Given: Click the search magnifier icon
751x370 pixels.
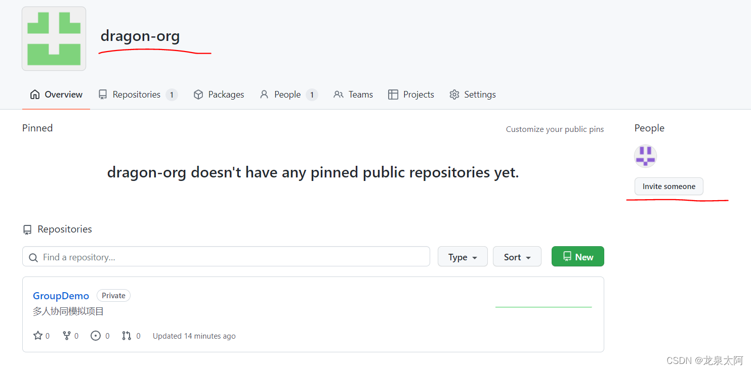Looking at the screenshot, I should tap(33, 258).
